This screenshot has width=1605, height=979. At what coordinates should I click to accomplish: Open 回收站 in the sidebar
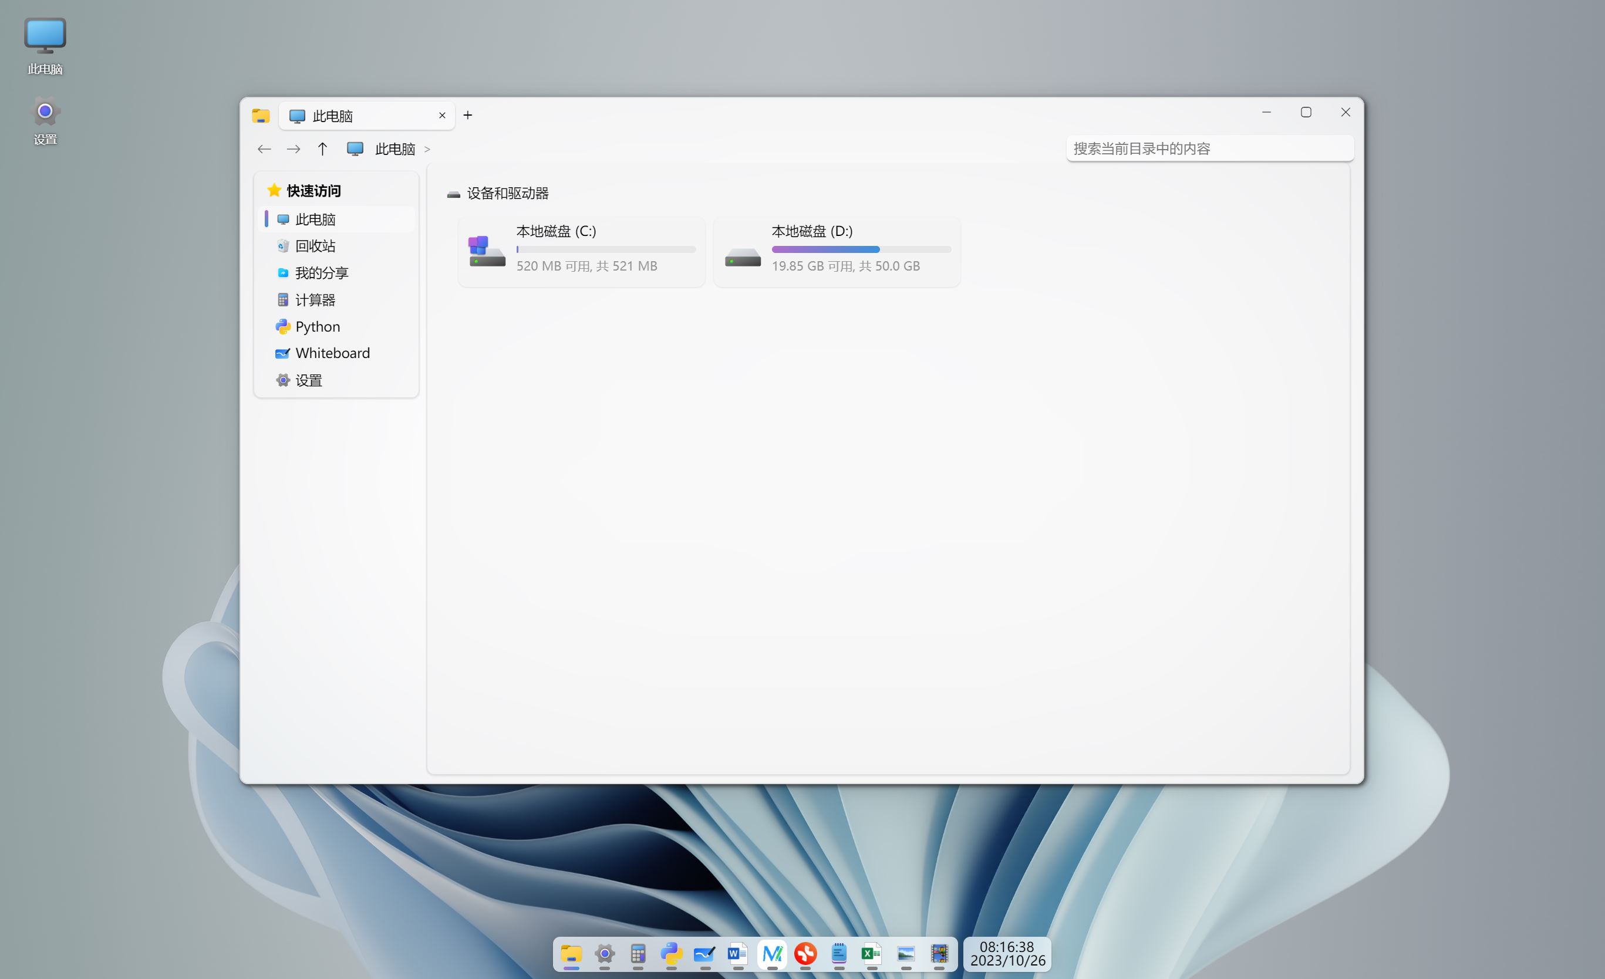316,245
